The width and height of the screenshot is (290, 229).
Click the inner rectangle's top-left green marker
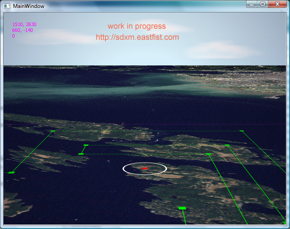tap(86, 145)
